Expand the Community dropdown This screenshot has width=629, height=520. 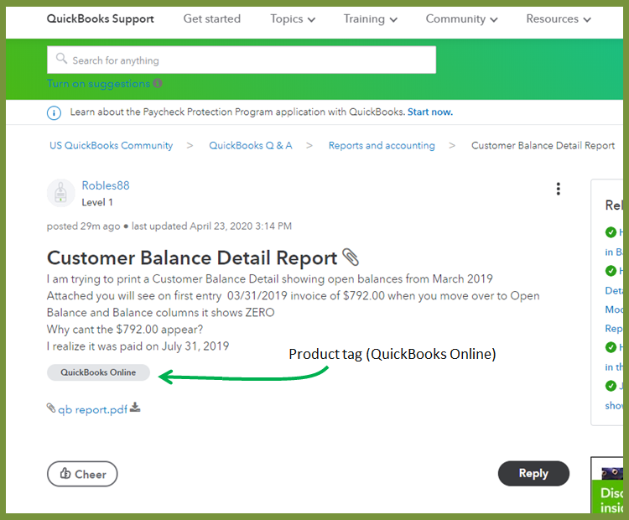tap(461, 18)
